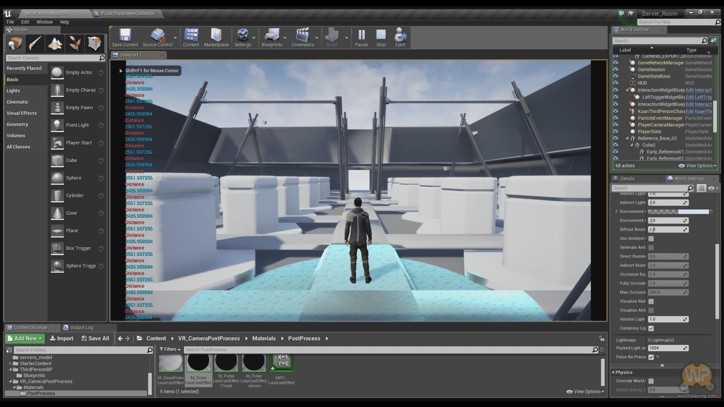Open the Window menu
This screenshot has width=724, height=407.
tap(44, 22)
